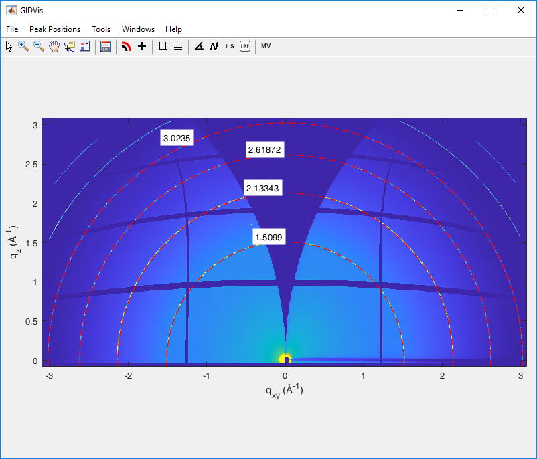
Task: Click the angle measurement tool icon
Action: pyautogui.click(x=199, y=46)
